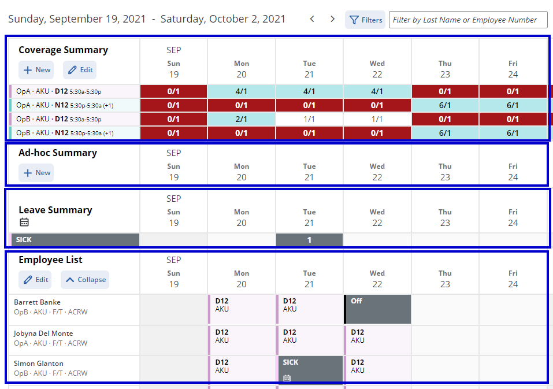Click the SICK leave count on Tuesday
553x389 pixels.
(309, 239)
